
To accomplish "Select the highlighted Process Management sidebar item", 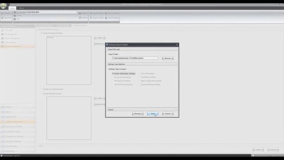I will click(x=18, y=46).
